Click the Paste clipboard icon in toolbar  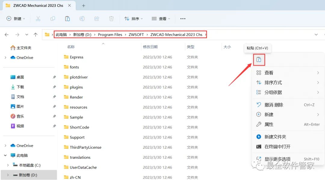(67, 19)
